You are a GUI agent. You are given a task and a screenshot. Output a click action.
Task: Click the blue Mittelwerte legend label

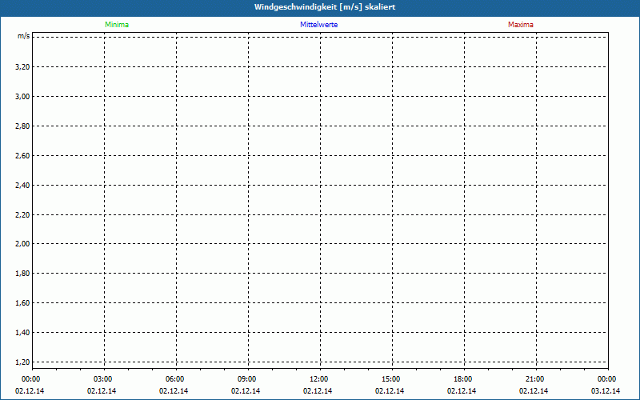pos(318,25)
